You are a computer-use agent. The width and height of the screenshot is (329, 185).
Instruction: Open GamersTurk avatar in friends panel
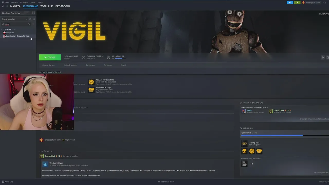(271, 111)
